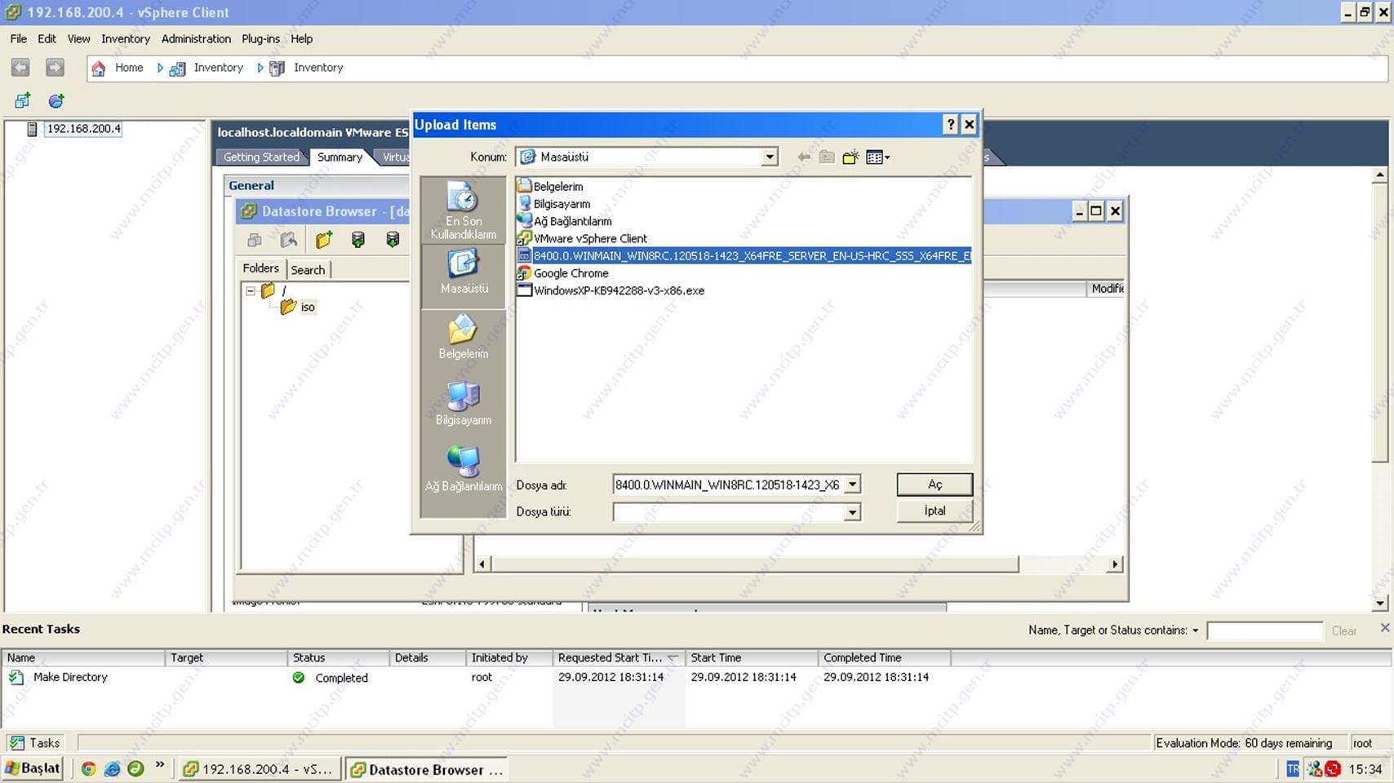This screenshot has width=1394, height=783.
Task: Click the Home icon in the navigation bar
Action: point(99,69)
